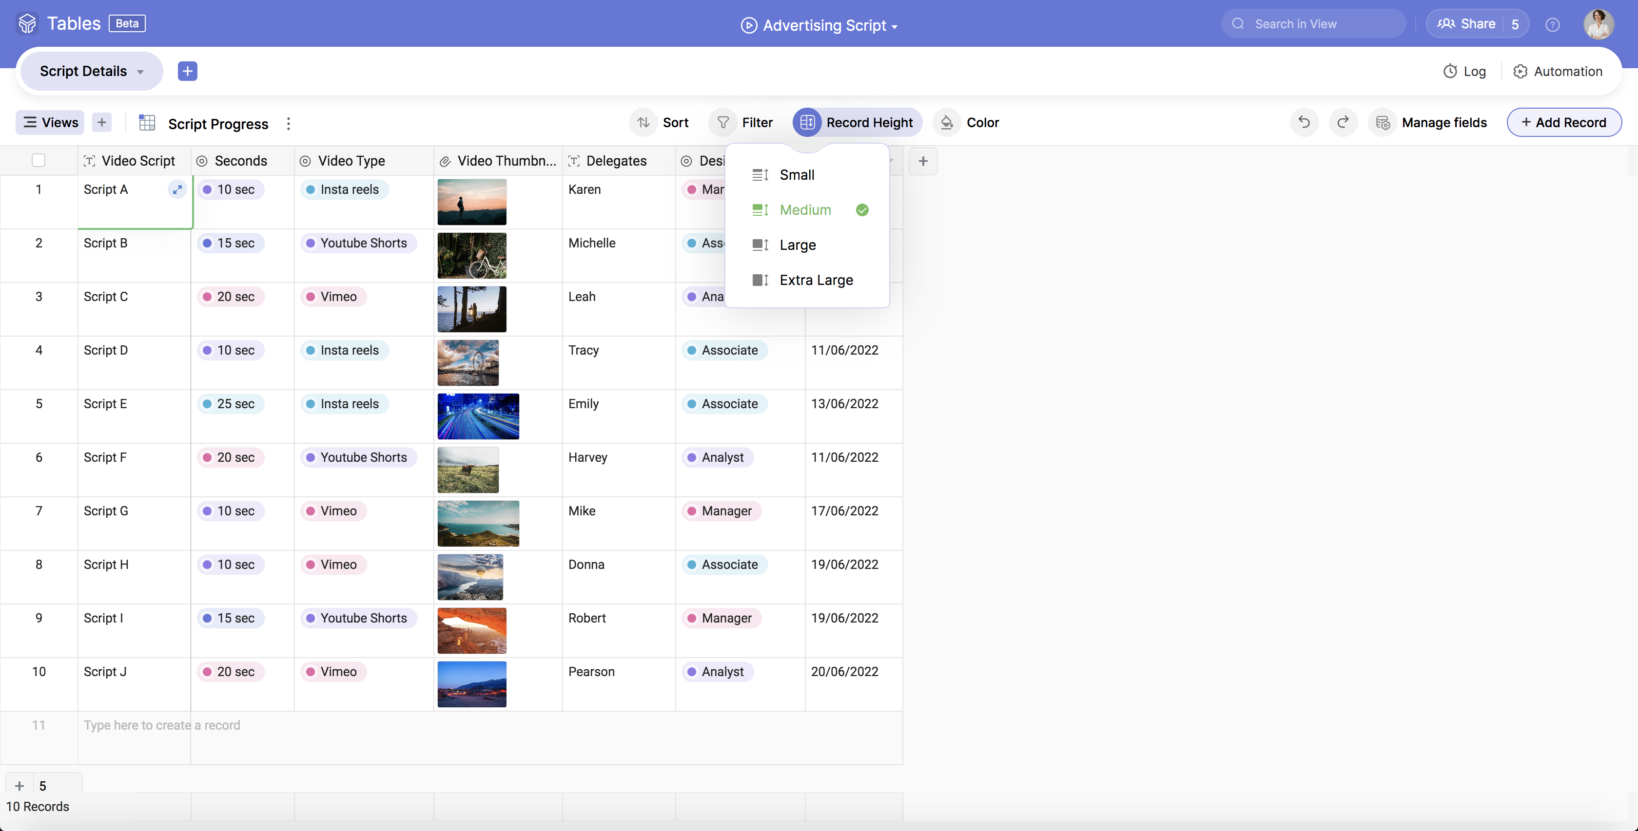Screen dimensions: 1638x831
Task: Click the add new column plus icon
Action: pyautogui.click(x=923, y=161)
